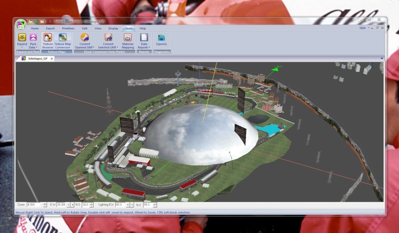
Task: Click the cyan pool area in viewport
Action: coord(271,129)
